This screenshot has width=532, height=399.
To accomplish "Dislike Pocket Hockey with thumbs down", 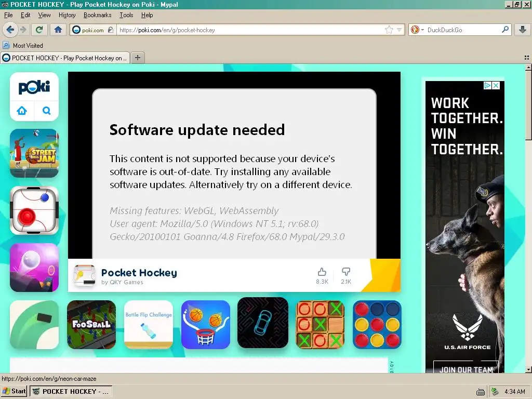I will (346, 275).
